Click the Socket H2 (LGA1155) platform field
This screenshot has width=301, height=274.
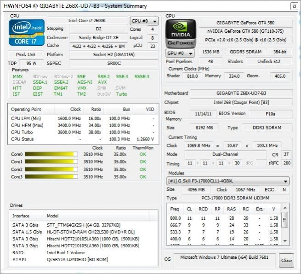114,54
